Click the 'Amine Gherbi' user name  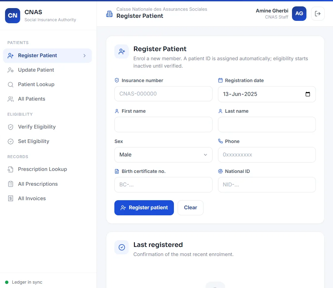click(272, 11)
